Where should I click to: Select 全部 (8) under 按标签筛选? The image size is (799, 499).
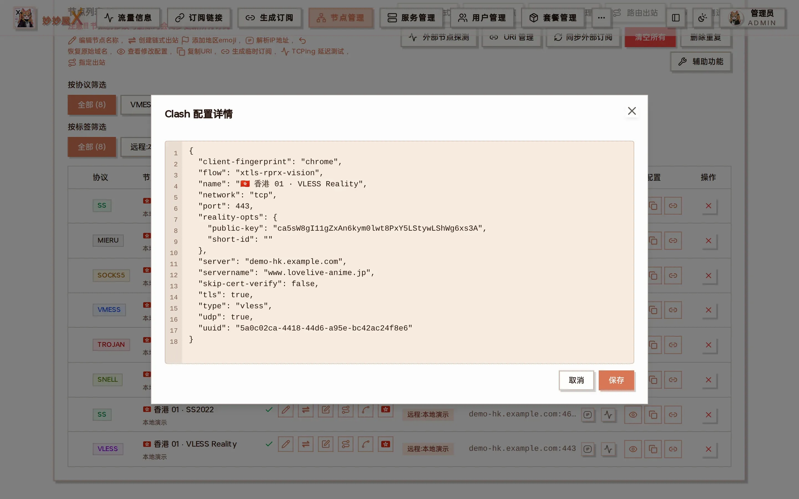pyautogui.click(x=92, y=147)
